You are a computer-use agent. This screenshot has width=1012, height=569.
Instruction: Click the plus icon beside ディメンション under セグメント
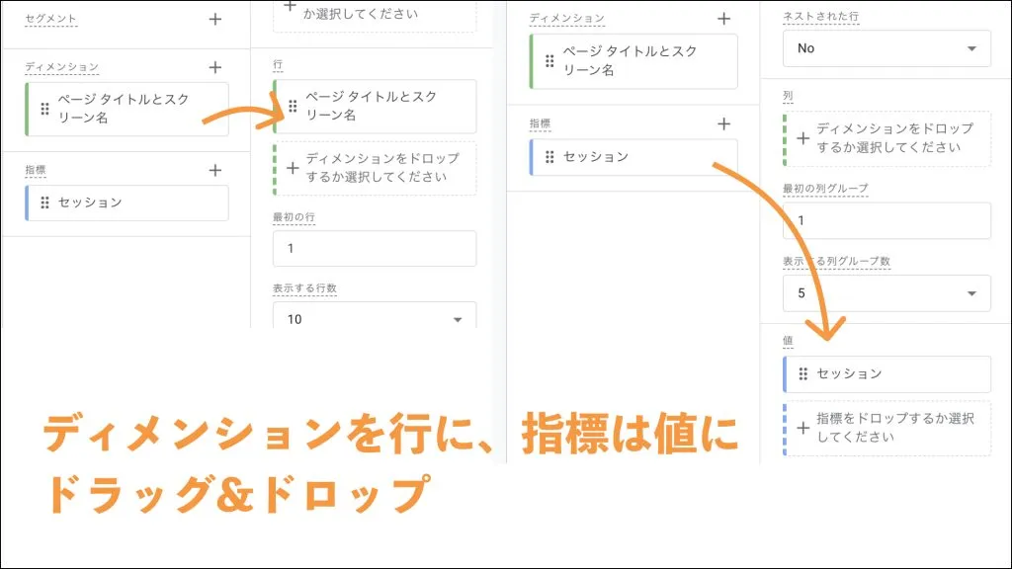(x=214, y=67)
